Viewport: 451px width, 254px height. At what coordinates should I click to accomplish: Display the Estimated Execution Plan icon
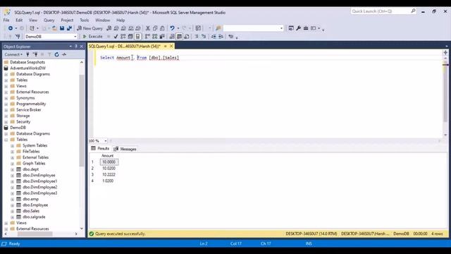point(123,37)
